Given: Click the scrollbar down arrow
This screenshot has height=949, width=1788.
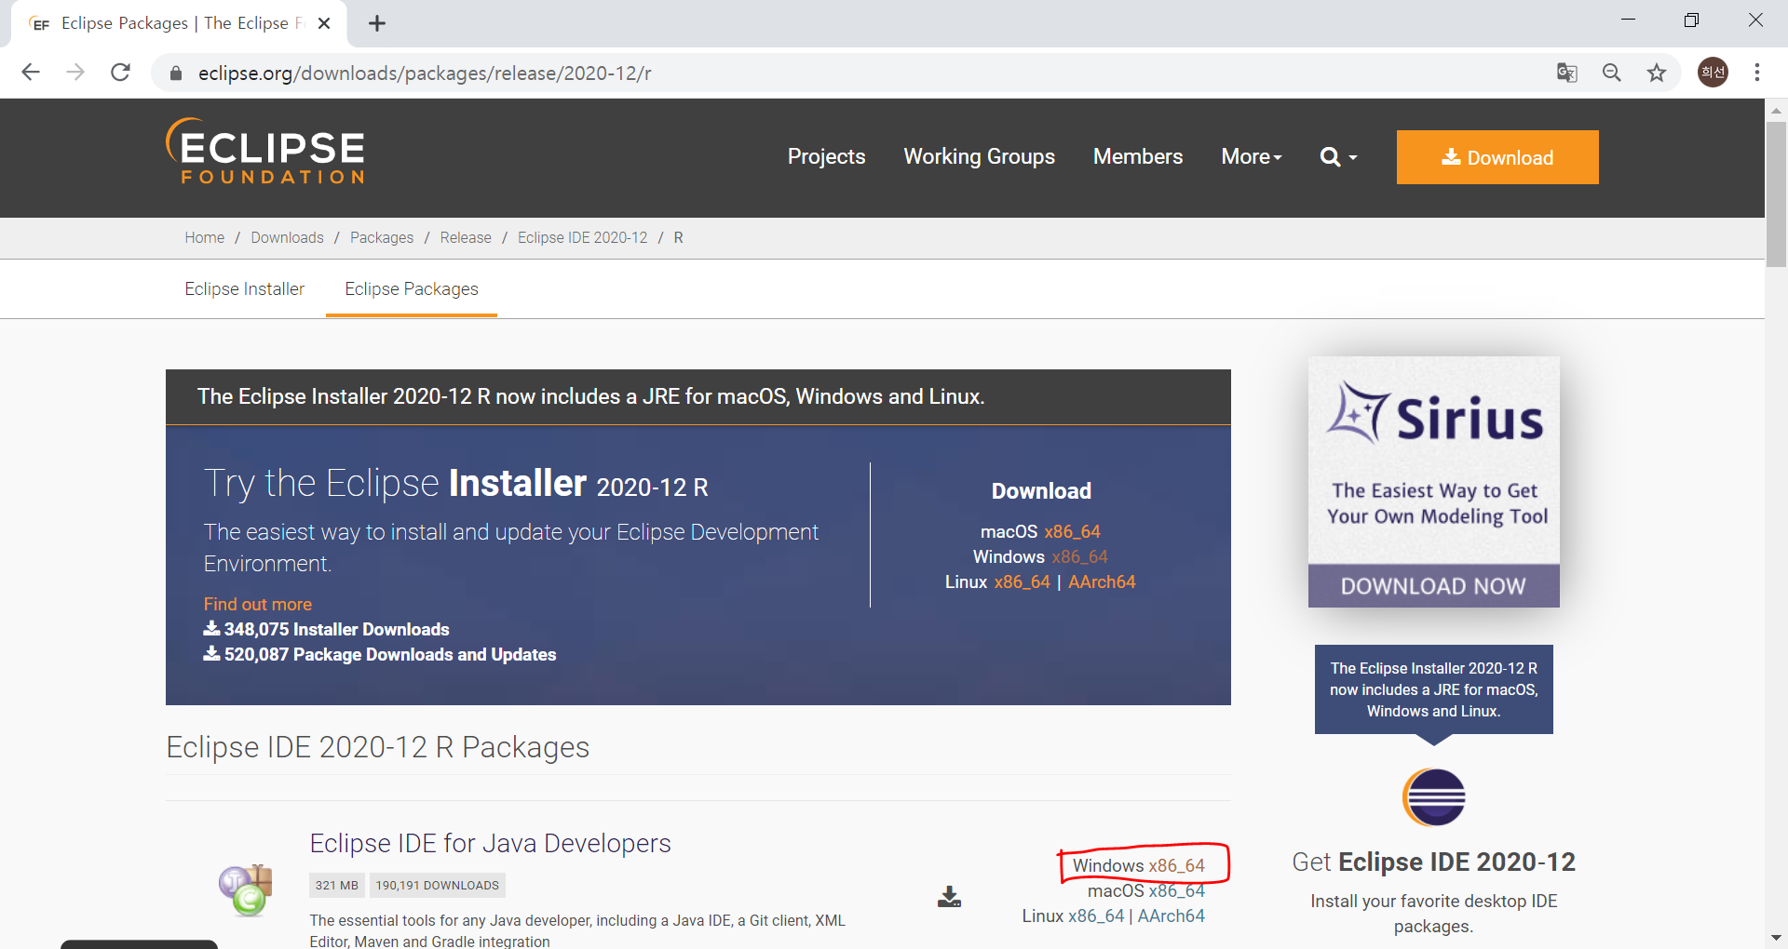Looking at the screenshot, I should coord(1776,938).
